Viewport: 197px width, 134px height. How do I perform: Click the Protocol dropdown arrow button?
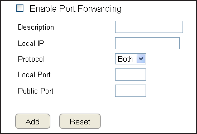(141, 59)
